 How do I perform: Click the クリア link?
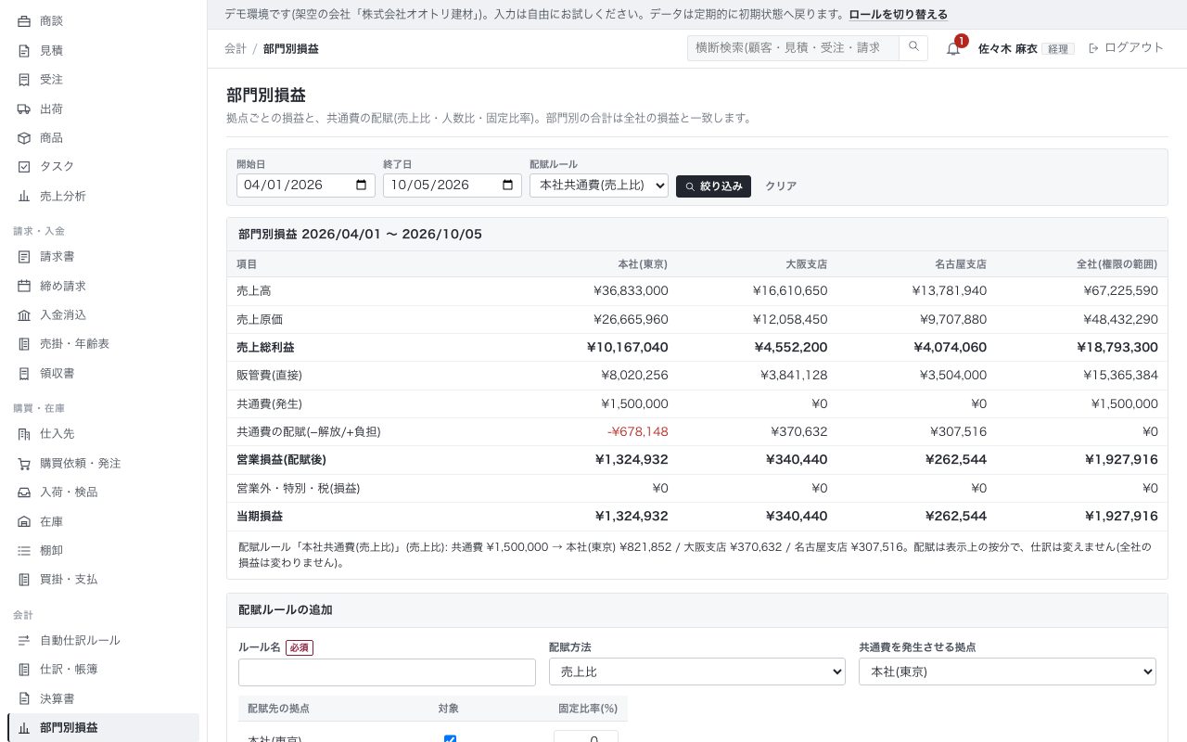click(x=781, y=185)
